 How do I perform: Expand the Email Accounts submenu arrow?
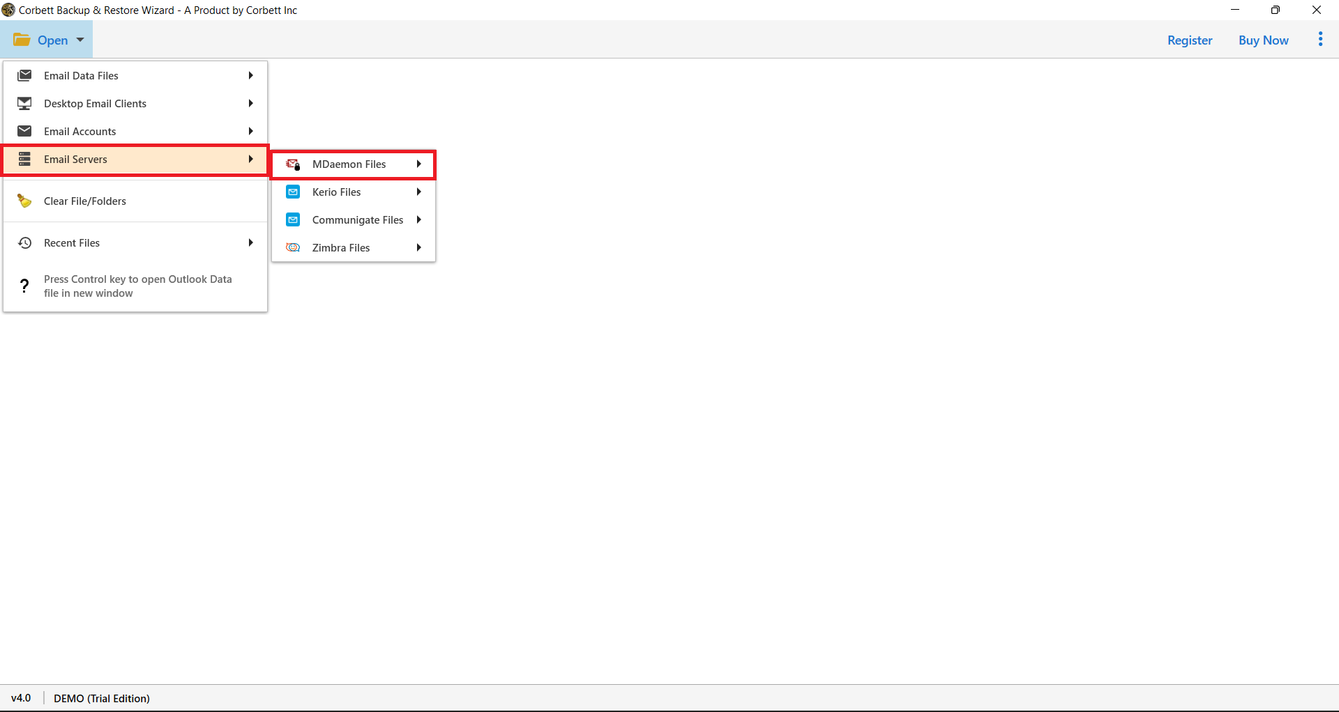(x=250, y=131)
